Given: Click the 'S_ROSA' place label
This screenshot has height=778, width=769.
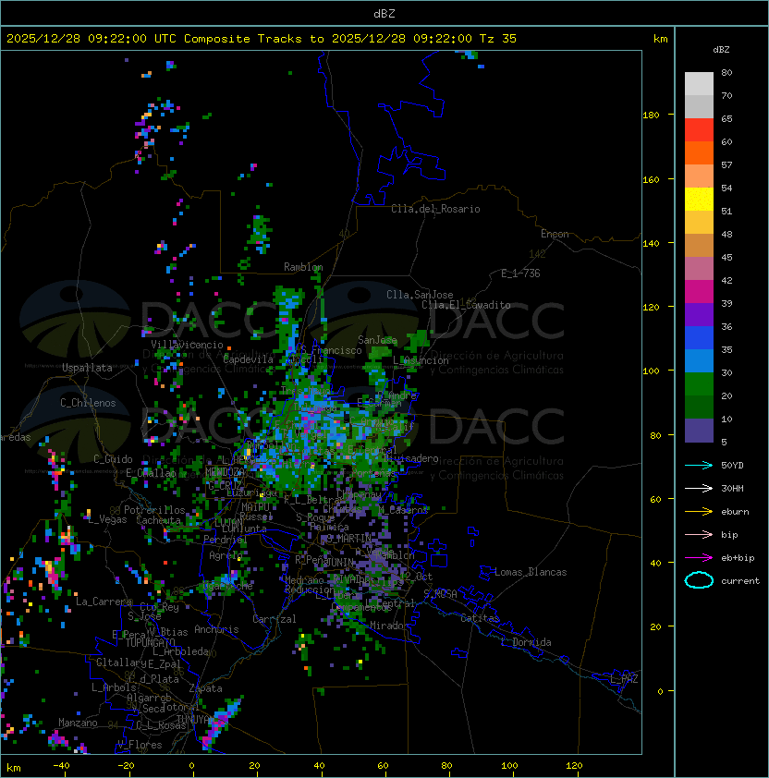Looking at the screenshot, I should pyautogui.click(x=440, y=594).
